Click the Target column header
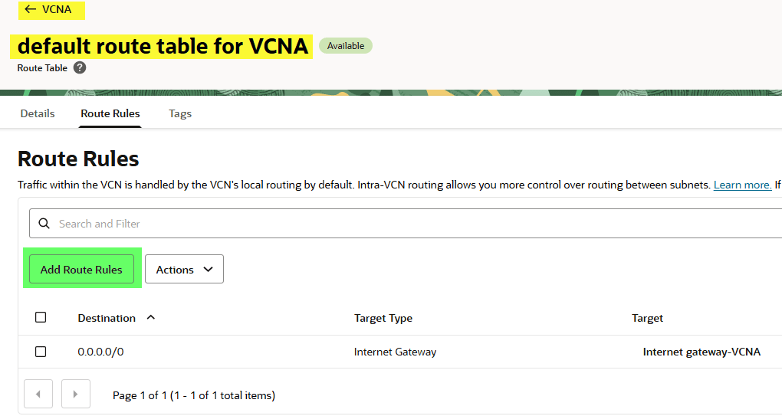 pyautogui.click(x=647, y=318)
